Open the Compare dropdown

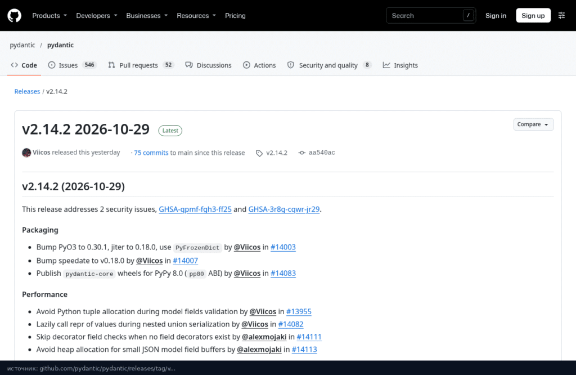pyautogui.click(x=533, y=124)
